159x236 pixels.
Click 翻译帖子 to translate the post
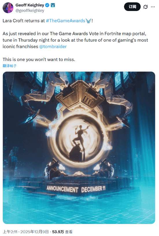pos(10,66)
